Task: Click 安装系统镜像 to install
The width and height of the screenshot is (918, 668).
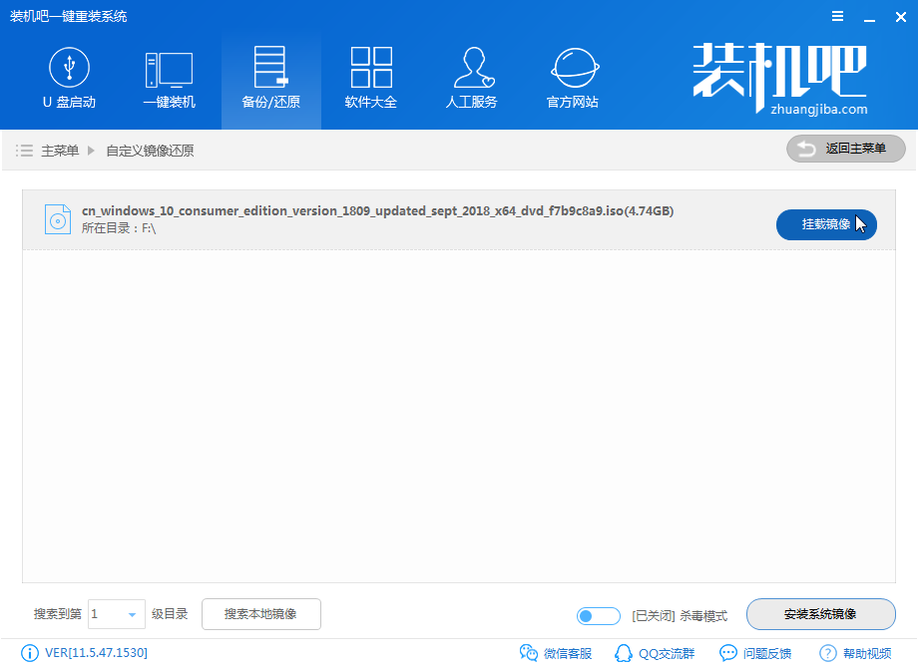Action: pyautogui.click(x=820, y=614)
